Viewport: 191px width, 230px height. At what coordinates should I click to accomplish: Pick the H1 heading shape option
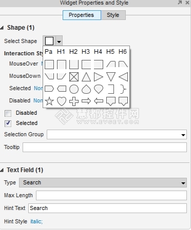click(61, 52)
